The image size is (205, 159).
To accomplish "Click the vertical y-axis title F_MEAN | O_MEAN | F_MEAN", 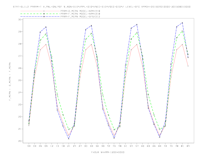I will coord(10,82).
